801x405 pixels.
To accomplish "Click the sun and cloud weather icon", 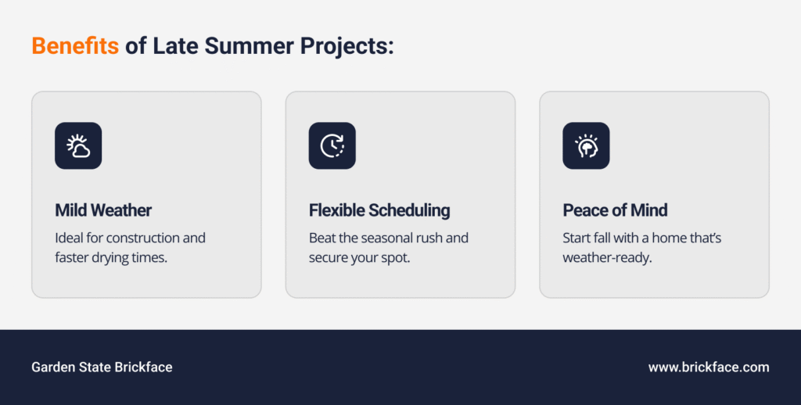I will (x=78, y=145).
